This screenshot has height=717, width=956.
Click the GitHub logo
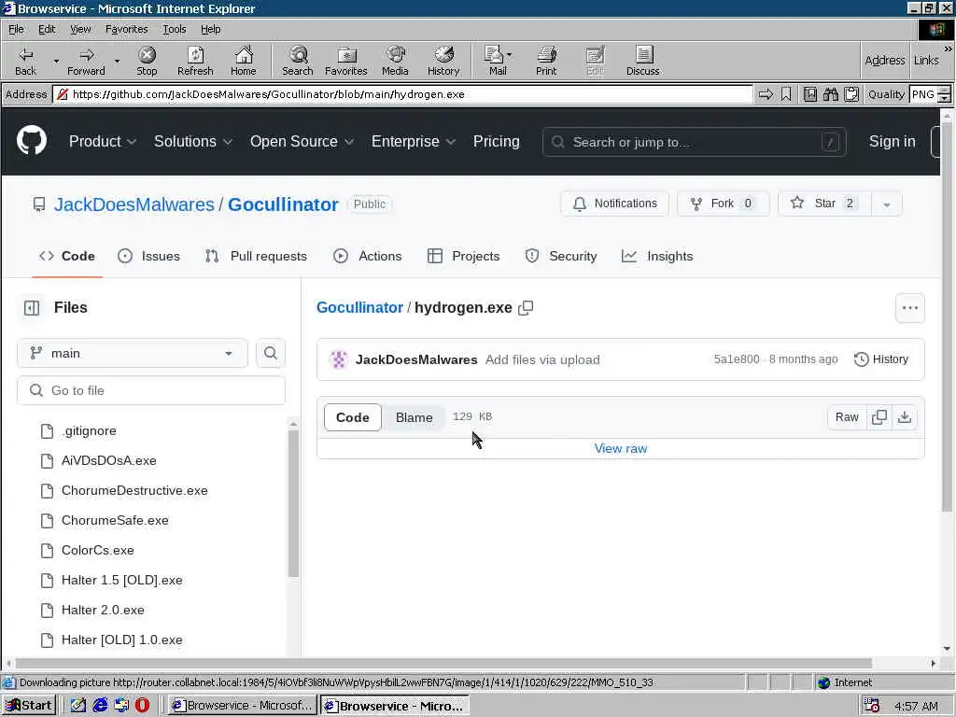tap(32, 141)
